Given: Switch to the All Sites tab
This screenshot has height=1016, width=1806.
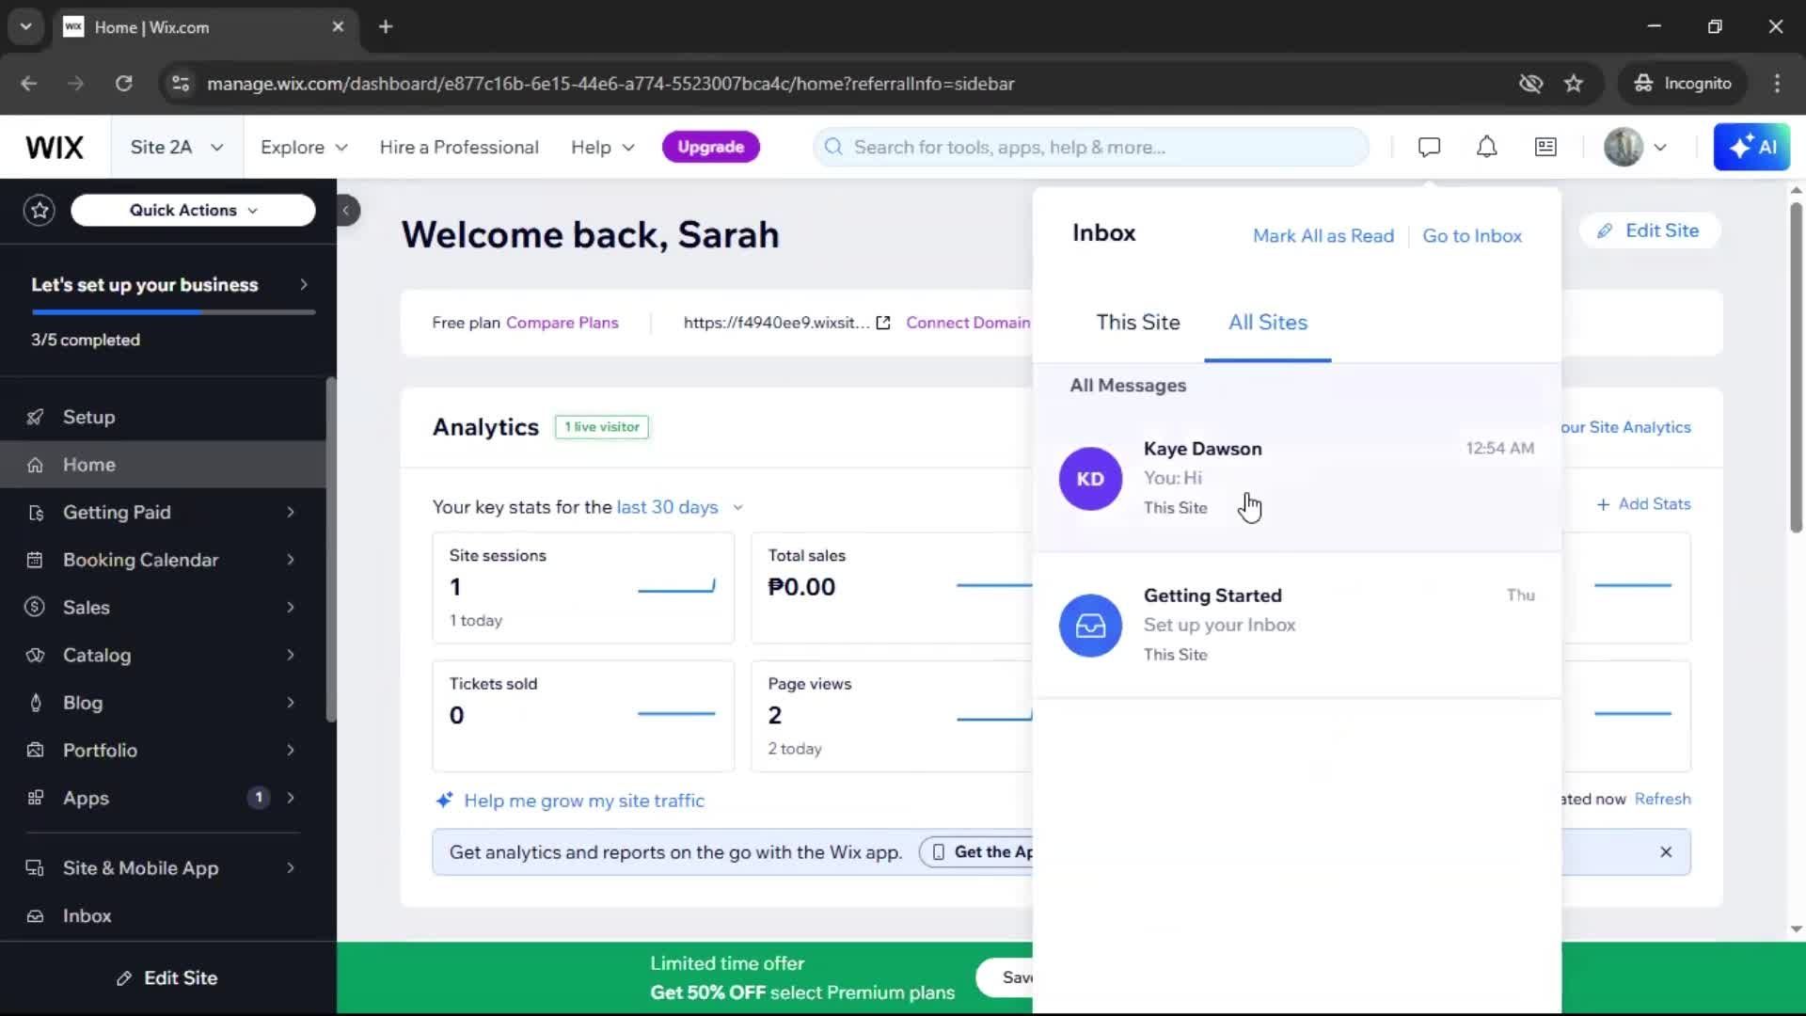Looking at the screenshot, I should (x=1267, y=323).
